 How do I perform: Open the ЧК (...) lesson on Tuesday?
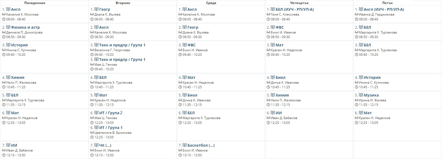(x=105, y=145)
